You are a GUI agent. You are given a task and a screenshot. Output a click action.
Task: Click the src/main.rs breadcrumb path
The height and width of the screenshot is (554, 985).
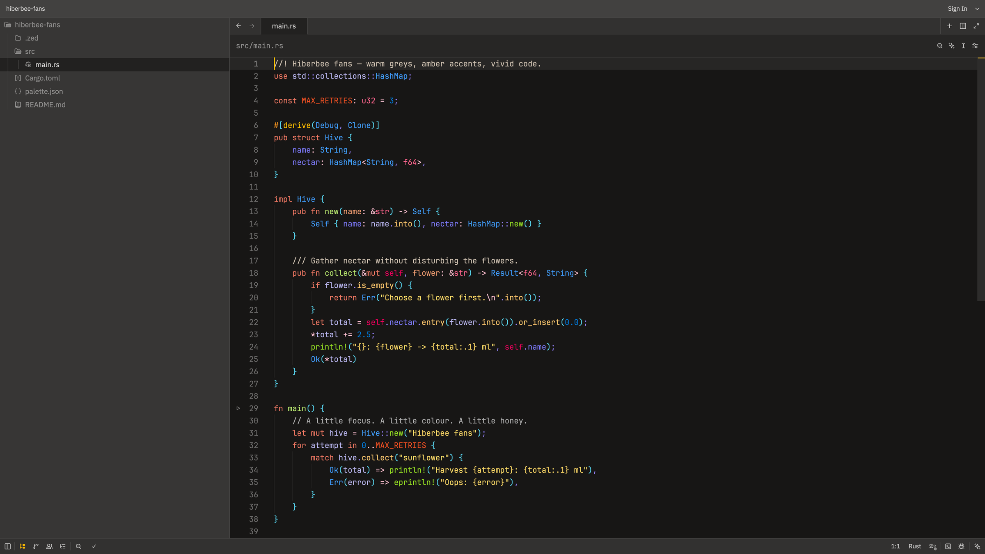(259, 46)
